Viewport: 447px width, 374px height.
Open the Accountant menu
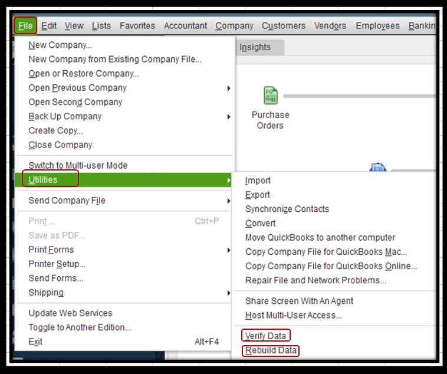pyautogui.click(x=185, y=26)
